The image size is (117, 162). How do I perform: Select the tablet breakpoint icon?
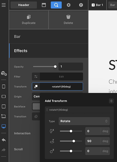4,106
